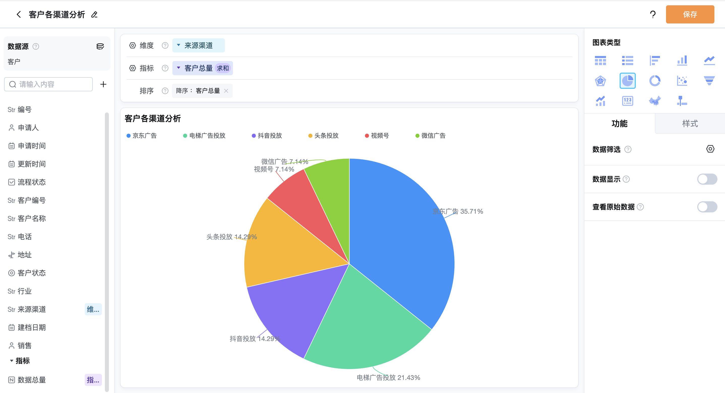
Task: Open 数据筛选 settings hexagon icon
Action: coord(710,149)
